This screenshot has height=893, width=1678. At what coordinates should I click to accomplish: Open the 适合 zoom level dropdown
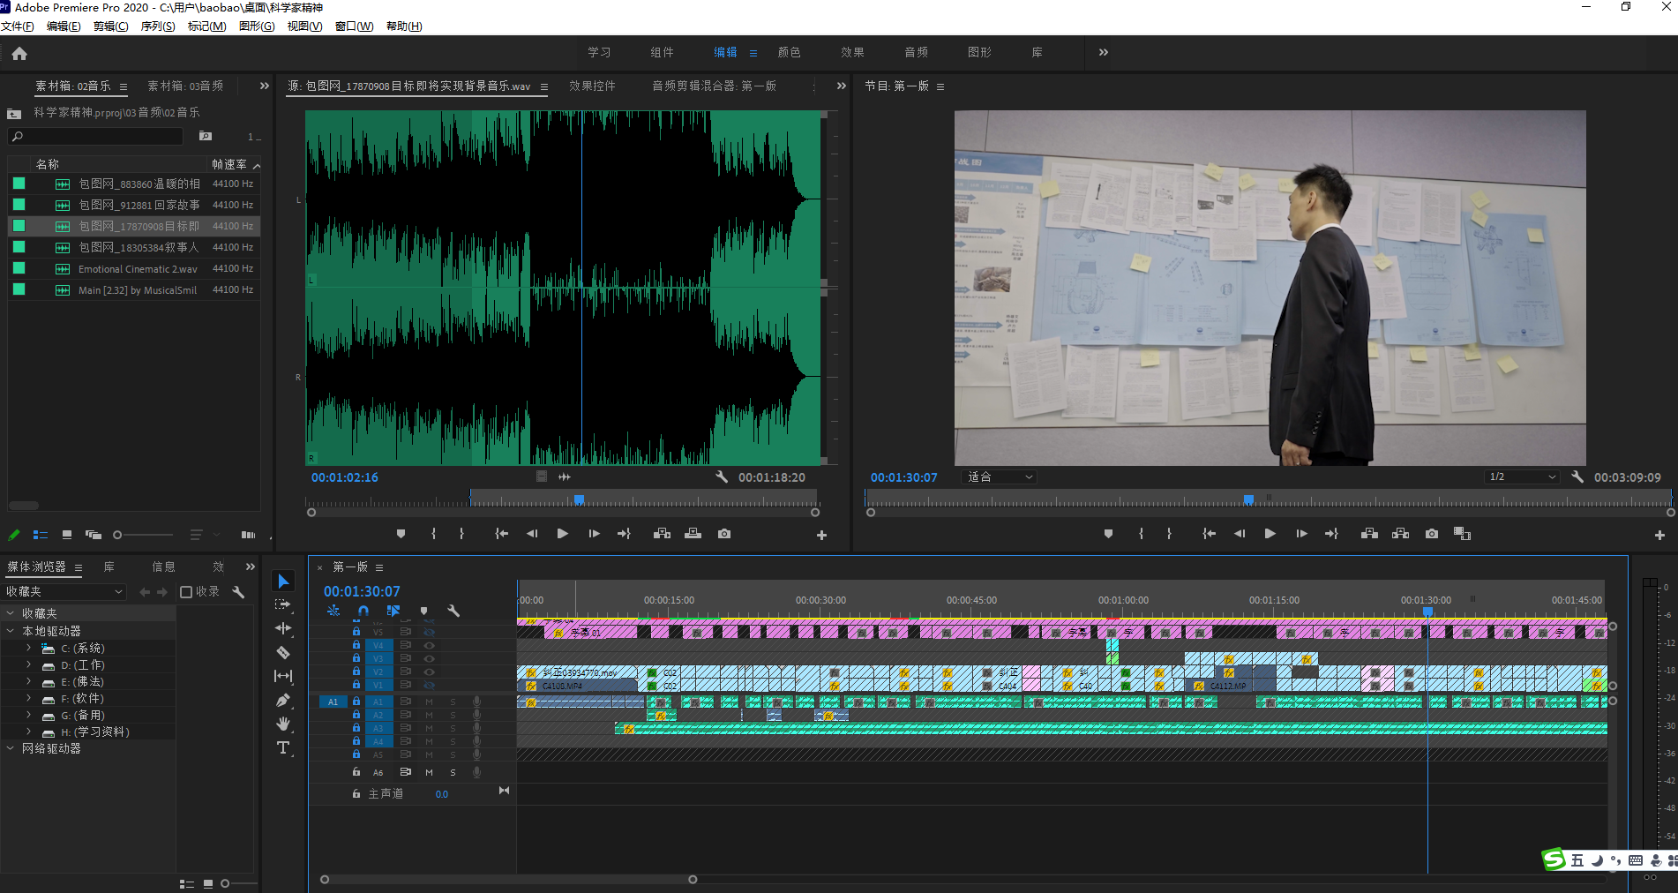(1000, 477)
